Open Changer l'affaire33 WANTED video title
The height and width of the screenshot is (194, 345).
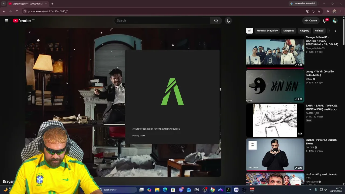coord(322,41)
